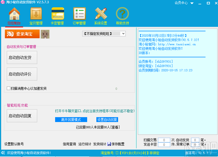218x157 pixels.
Task: Enable 扫描消息中心以加速发货 checkbox
Action: tap(8, 88)
